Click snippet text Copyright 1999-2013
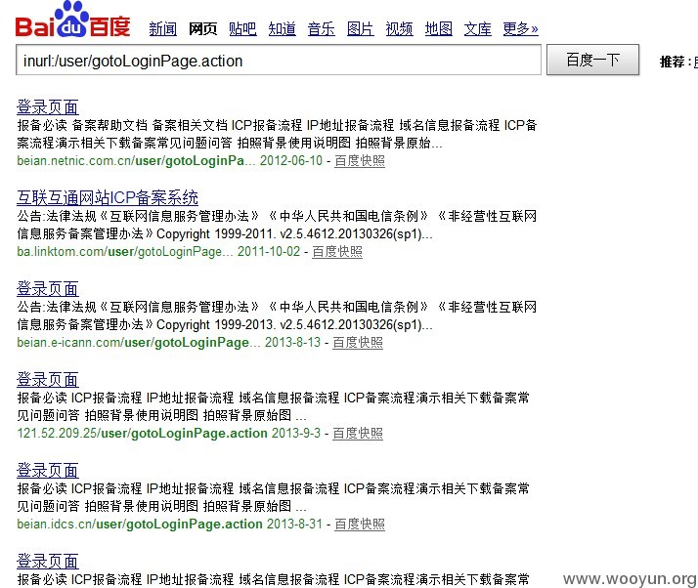The height and width of the screenshot is (588, 698). (214, 324)
